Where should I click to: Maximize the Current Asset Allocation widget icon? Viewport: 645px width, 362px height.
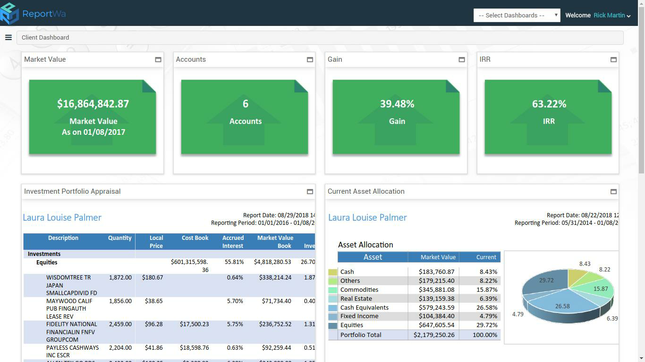[x=613, y=191]
